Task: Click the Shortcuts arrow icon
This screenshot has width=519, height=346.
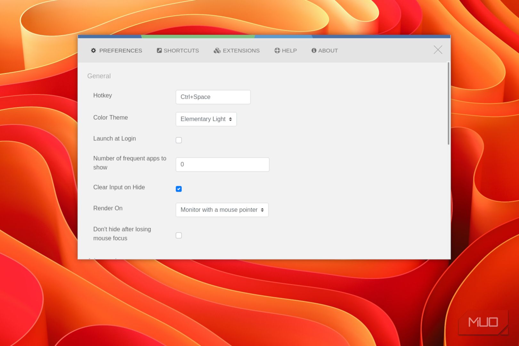Action: [x=159, y=51]
